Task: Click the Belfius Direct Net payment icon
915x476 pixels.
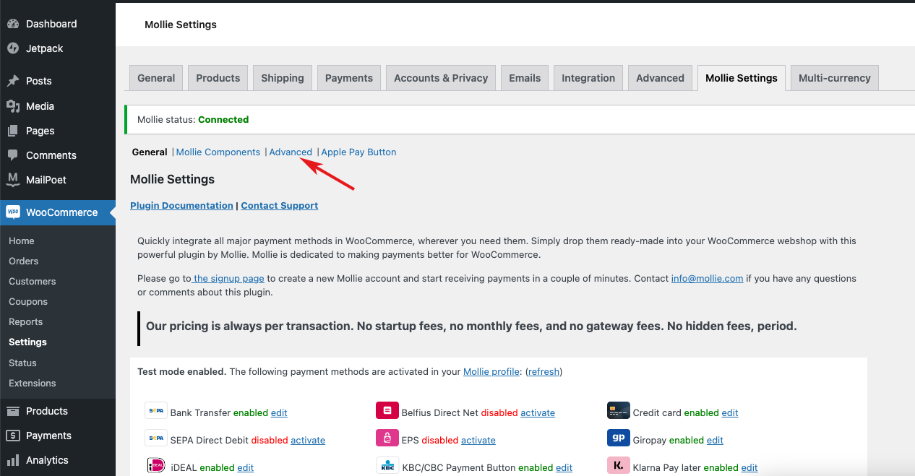Action: (x=387, y=410)
